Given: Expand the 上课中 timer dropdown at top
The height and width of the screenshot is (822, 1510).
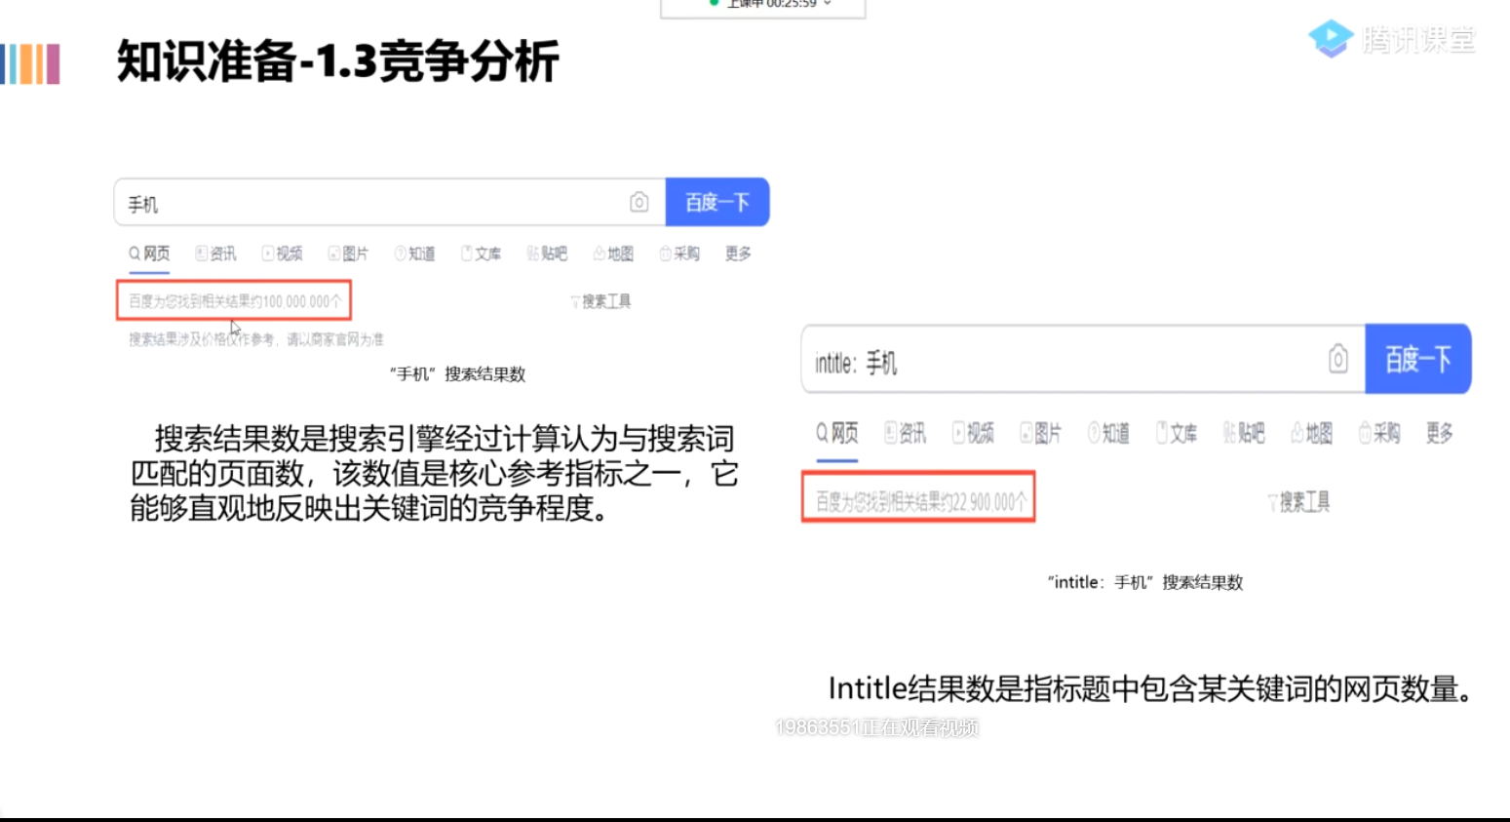Looking at the screenshot, I should (x=828, y=4).
